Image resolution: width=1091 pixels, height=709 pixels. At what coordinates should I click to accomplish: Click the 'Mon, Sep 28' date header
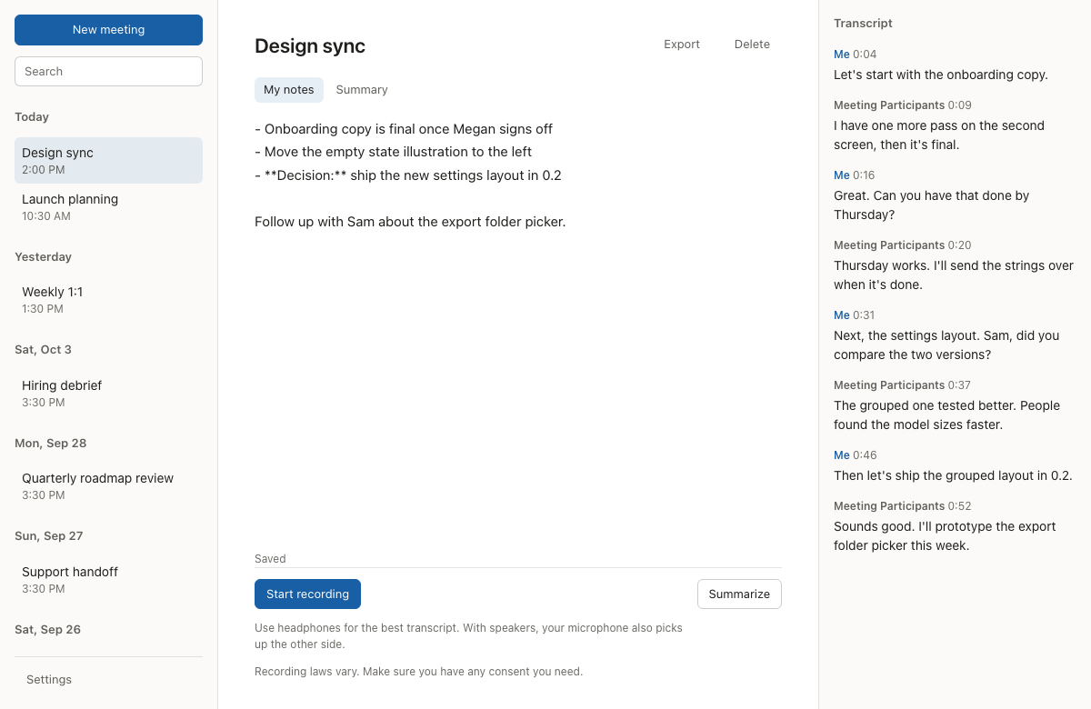[50, 444]
